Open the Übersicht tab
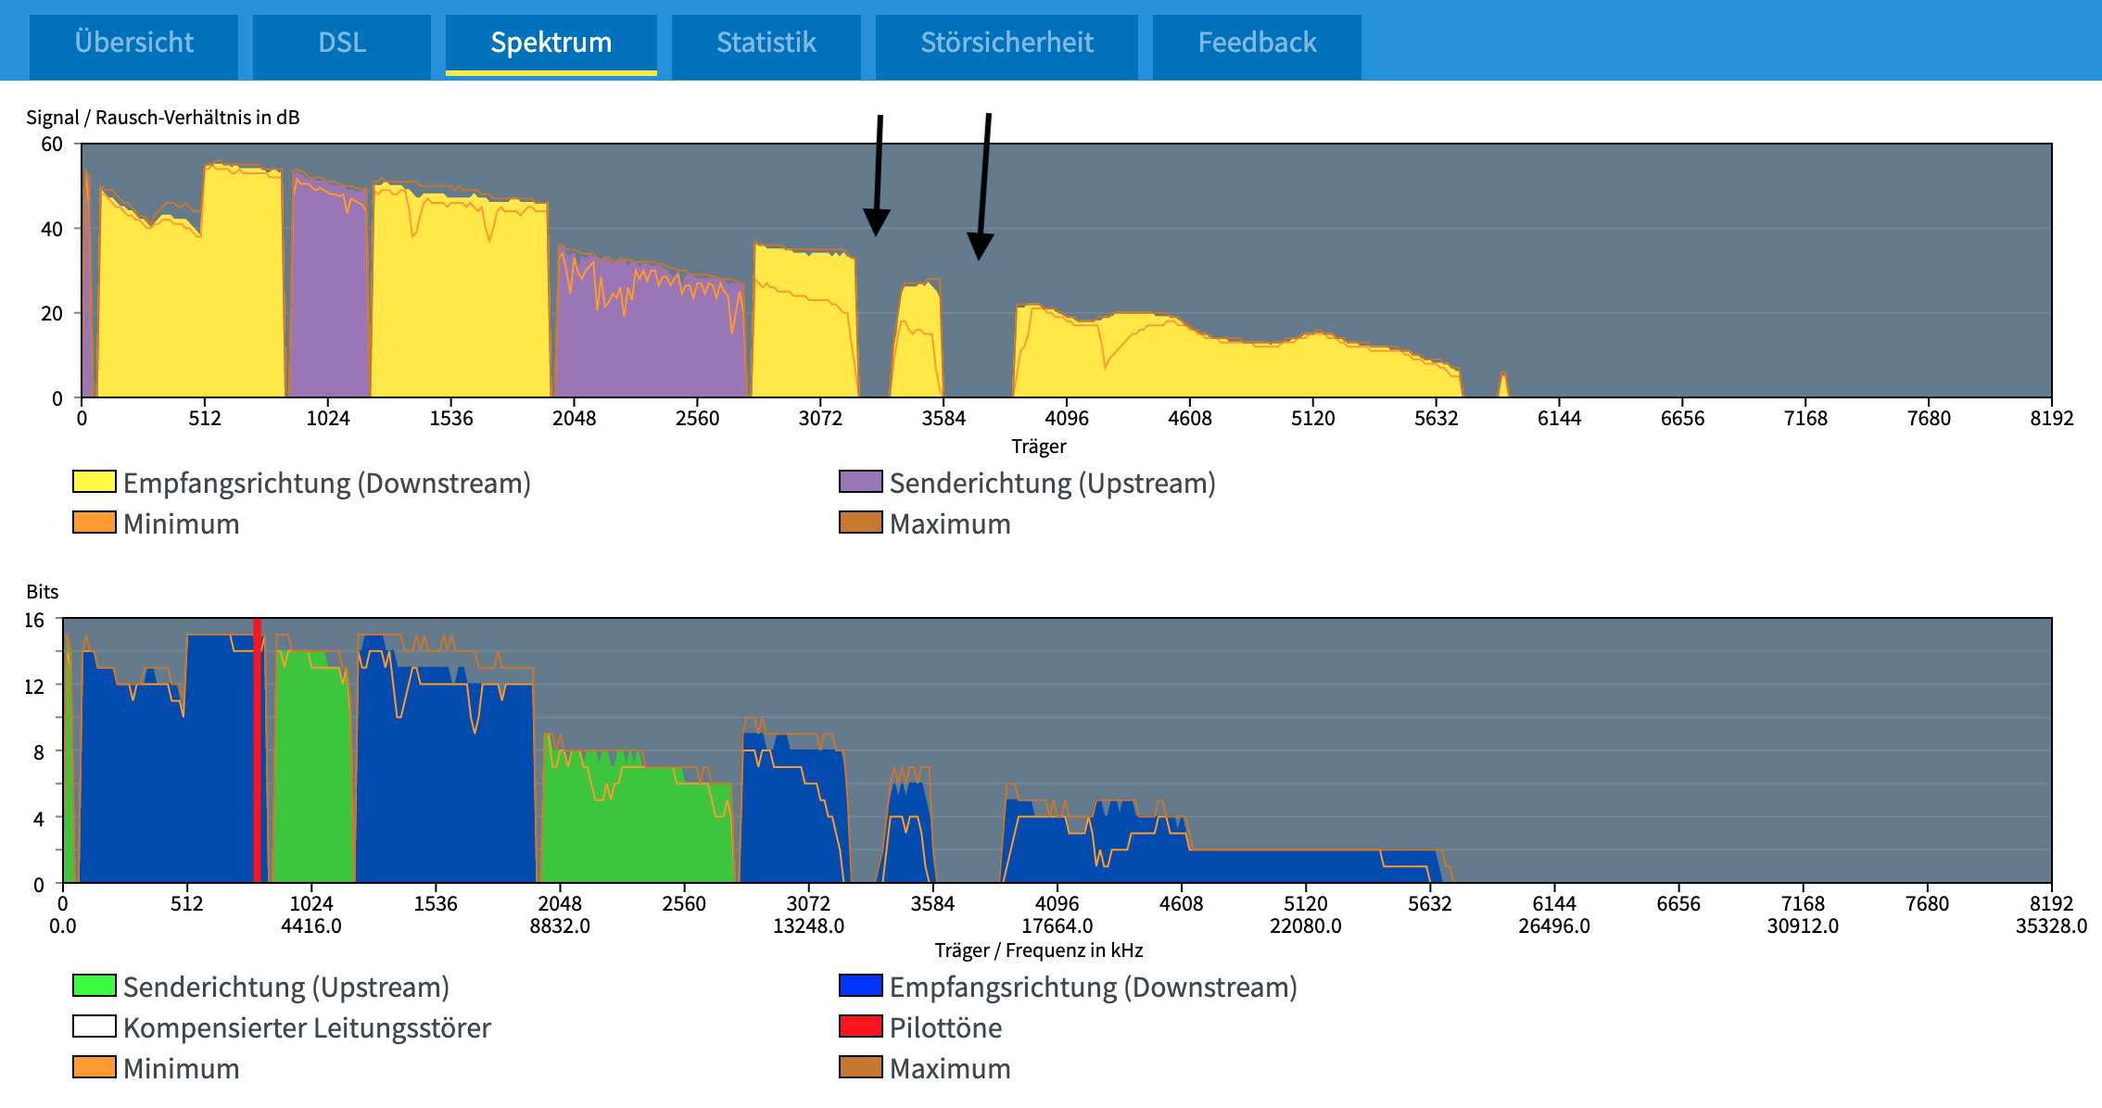The image size is (2102, 1108). tap(133, 43)
